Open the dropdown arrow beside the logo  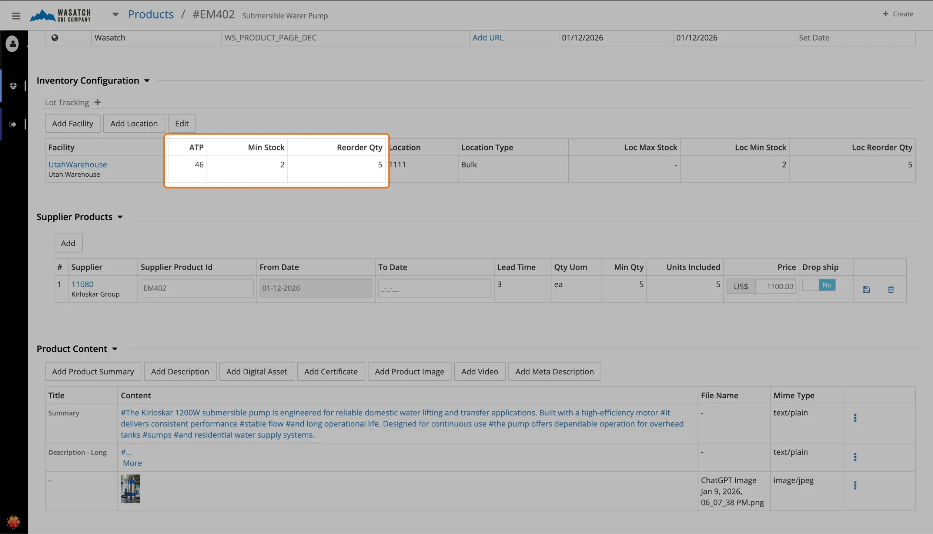coord(116,15)
